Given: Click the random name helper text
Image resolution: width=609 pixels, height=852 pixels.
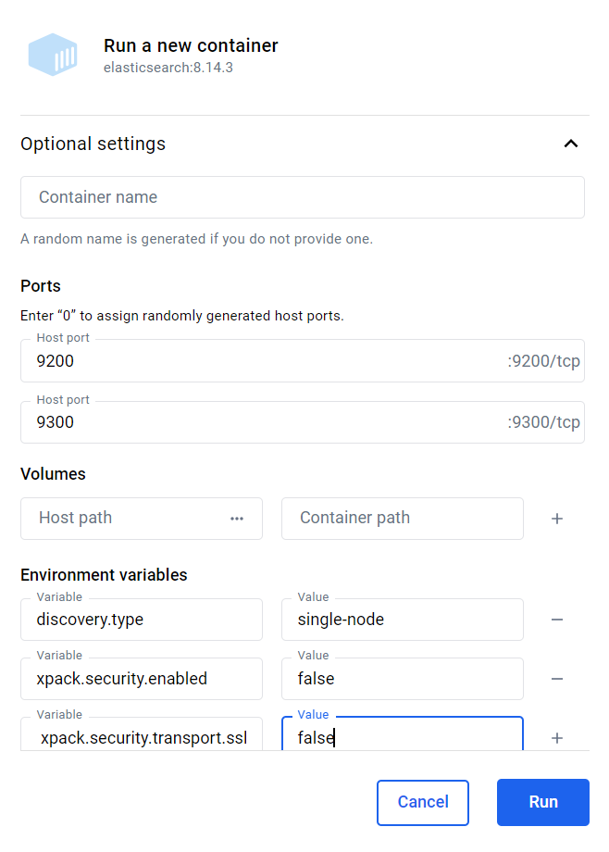Looking at the screenshot, I should click(x=196, y=239).
